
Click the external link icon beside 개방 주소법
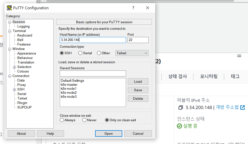(242, 107)
